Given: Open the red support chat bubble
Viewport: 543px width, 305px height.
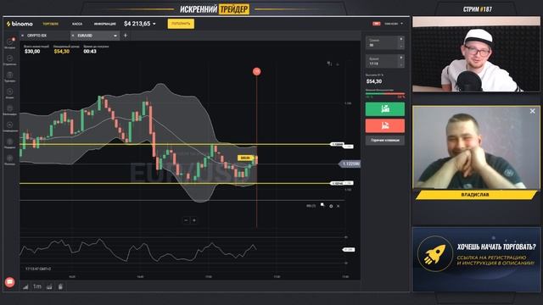Looking at the screenshot, I should click(x=9, y=282).
